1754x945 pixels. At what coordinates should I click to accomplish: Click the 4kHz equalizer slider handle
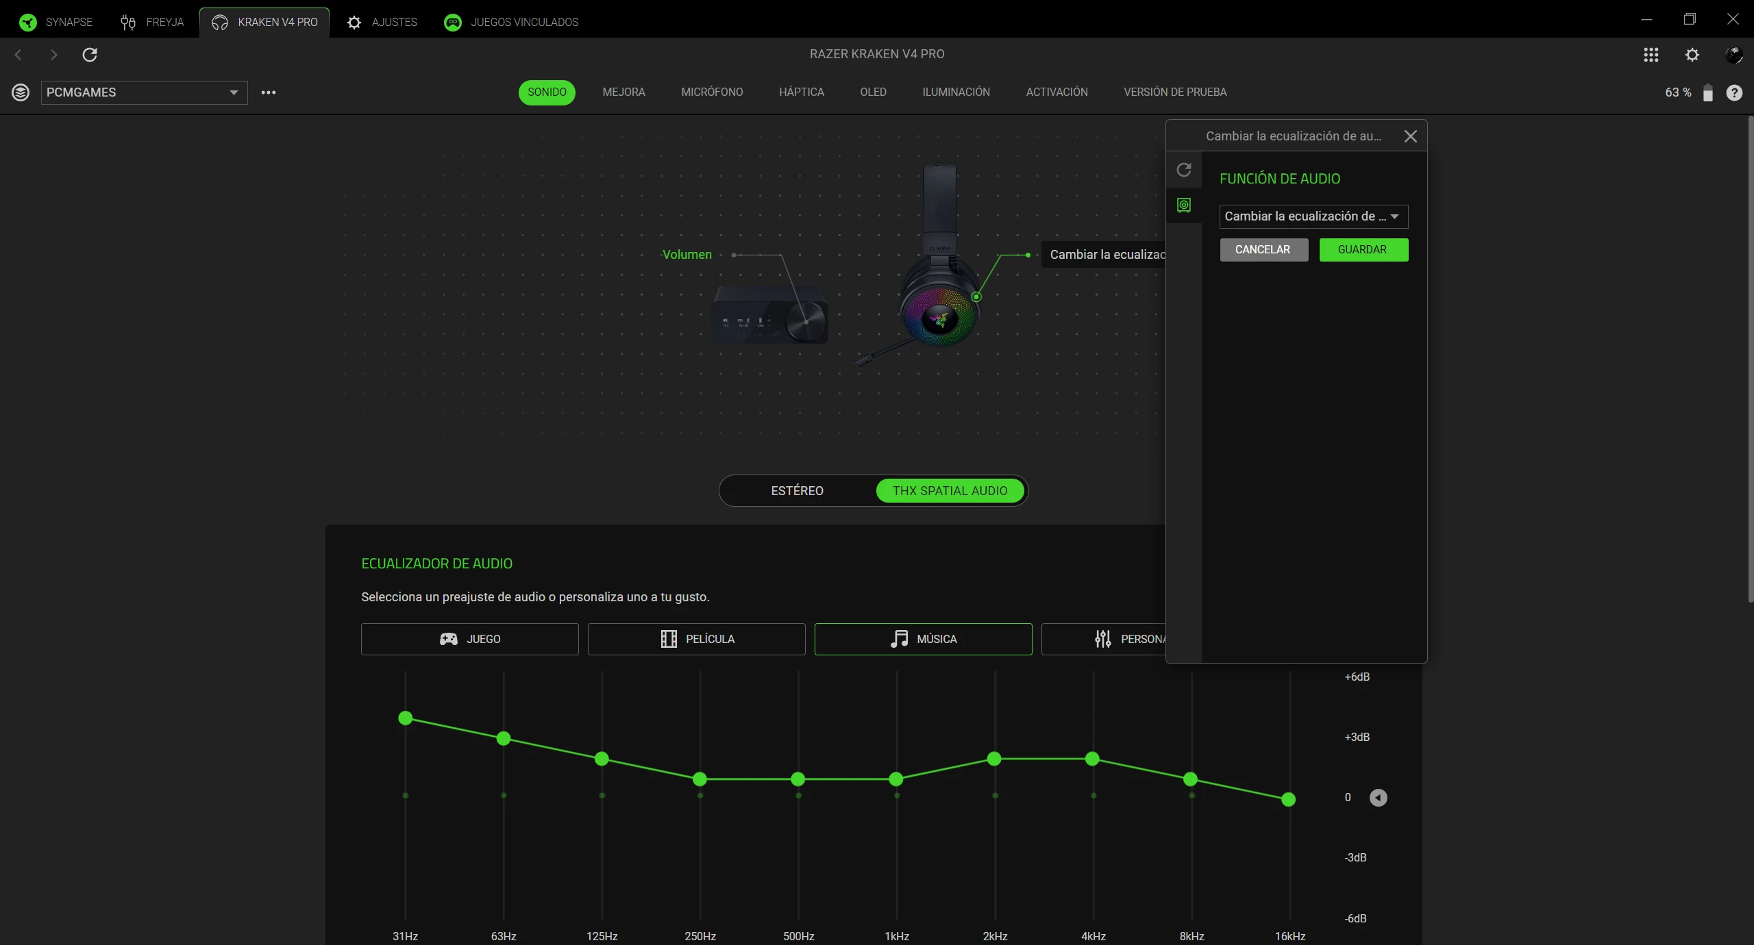click(1092, 759)
